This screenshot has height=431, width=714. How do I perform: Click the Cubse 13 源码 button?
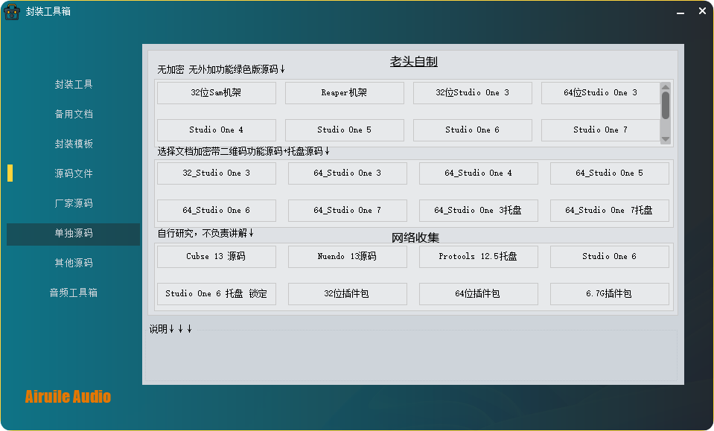coord(217,257)
